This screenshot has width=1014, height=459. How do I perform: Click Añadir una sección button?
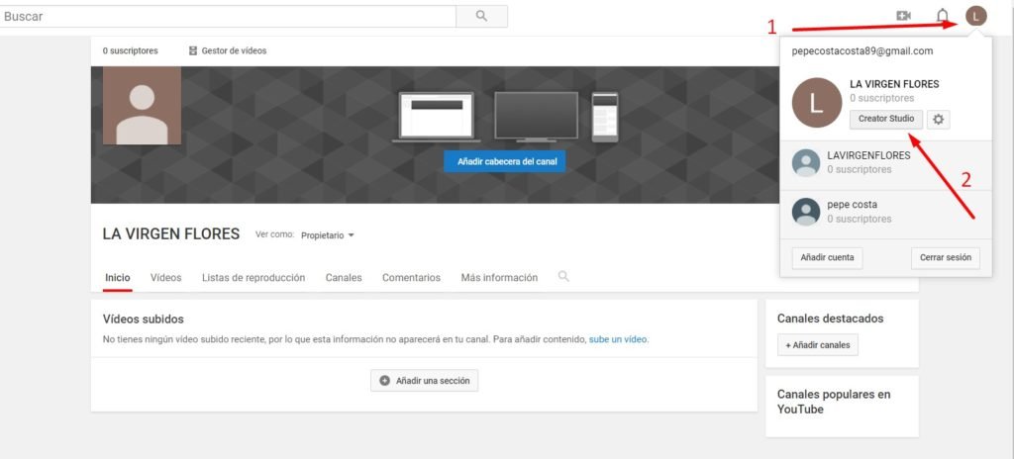[424, 381]
